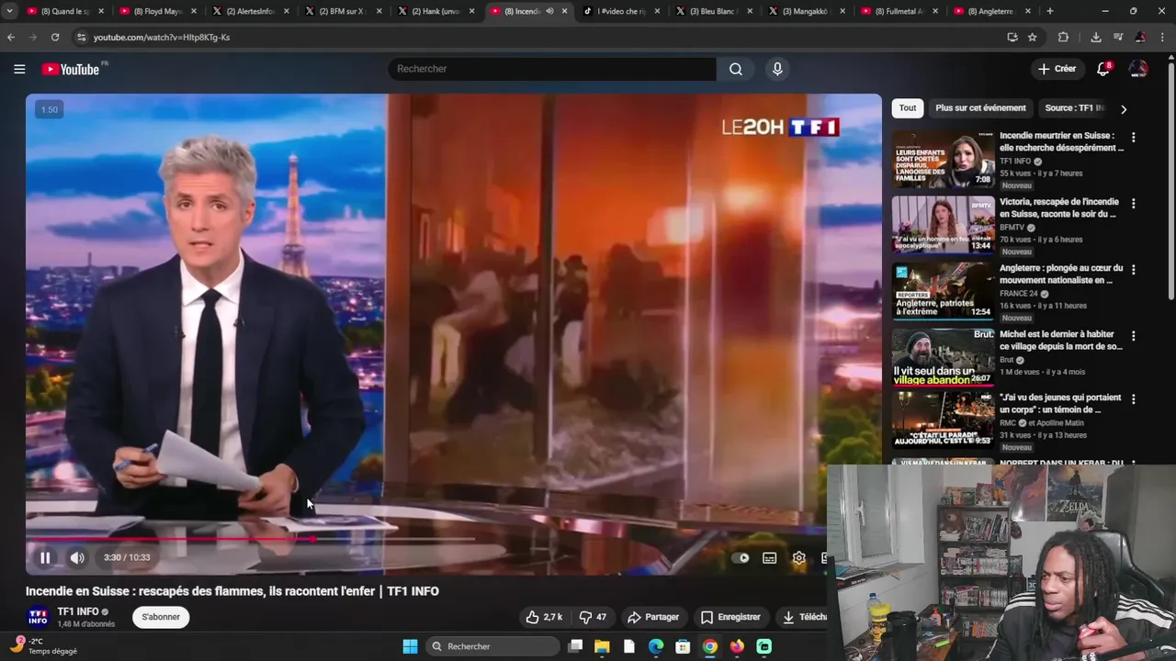
Task: Open the account avatar menu
Action: (1138, 69)
